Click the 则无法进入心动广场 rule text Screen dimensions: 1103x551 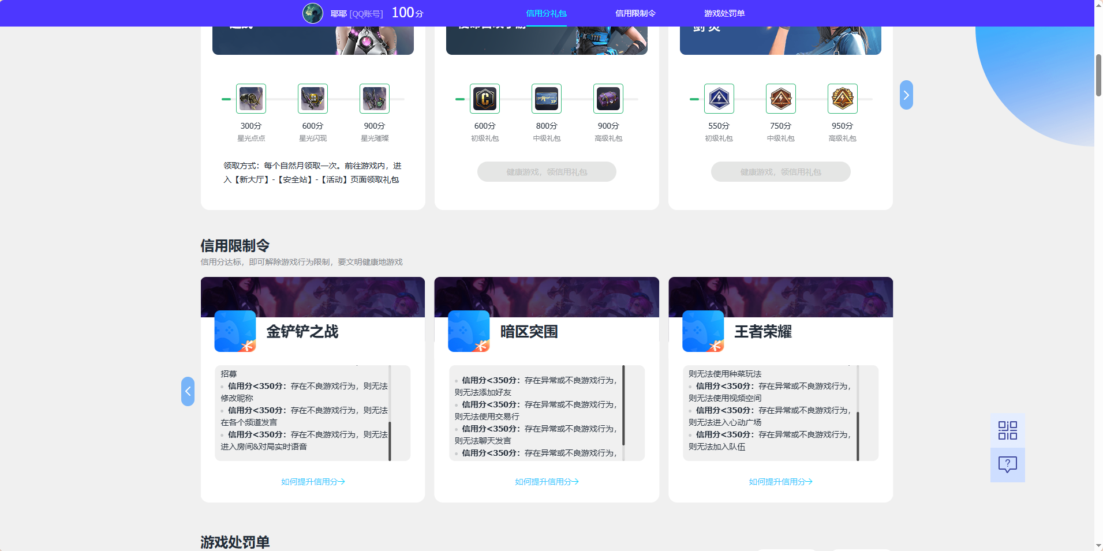(x=725, y=422)
